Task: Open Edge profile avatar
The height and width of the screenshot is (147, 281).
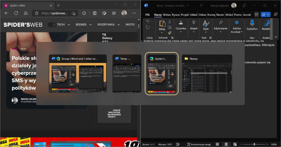Action: click(x=124, y=13)
